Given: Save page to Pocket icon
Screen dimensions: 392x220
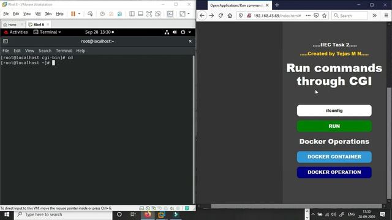Looking at the screenshot, I should tap(316, 15).
